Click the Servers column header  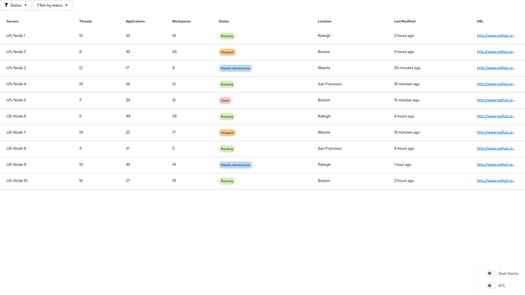[12, 22]
